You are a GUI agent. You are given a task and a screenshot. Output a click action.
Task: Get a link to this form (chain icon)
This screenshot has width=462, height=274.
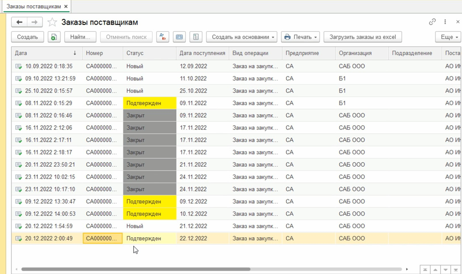pos(432,22)
